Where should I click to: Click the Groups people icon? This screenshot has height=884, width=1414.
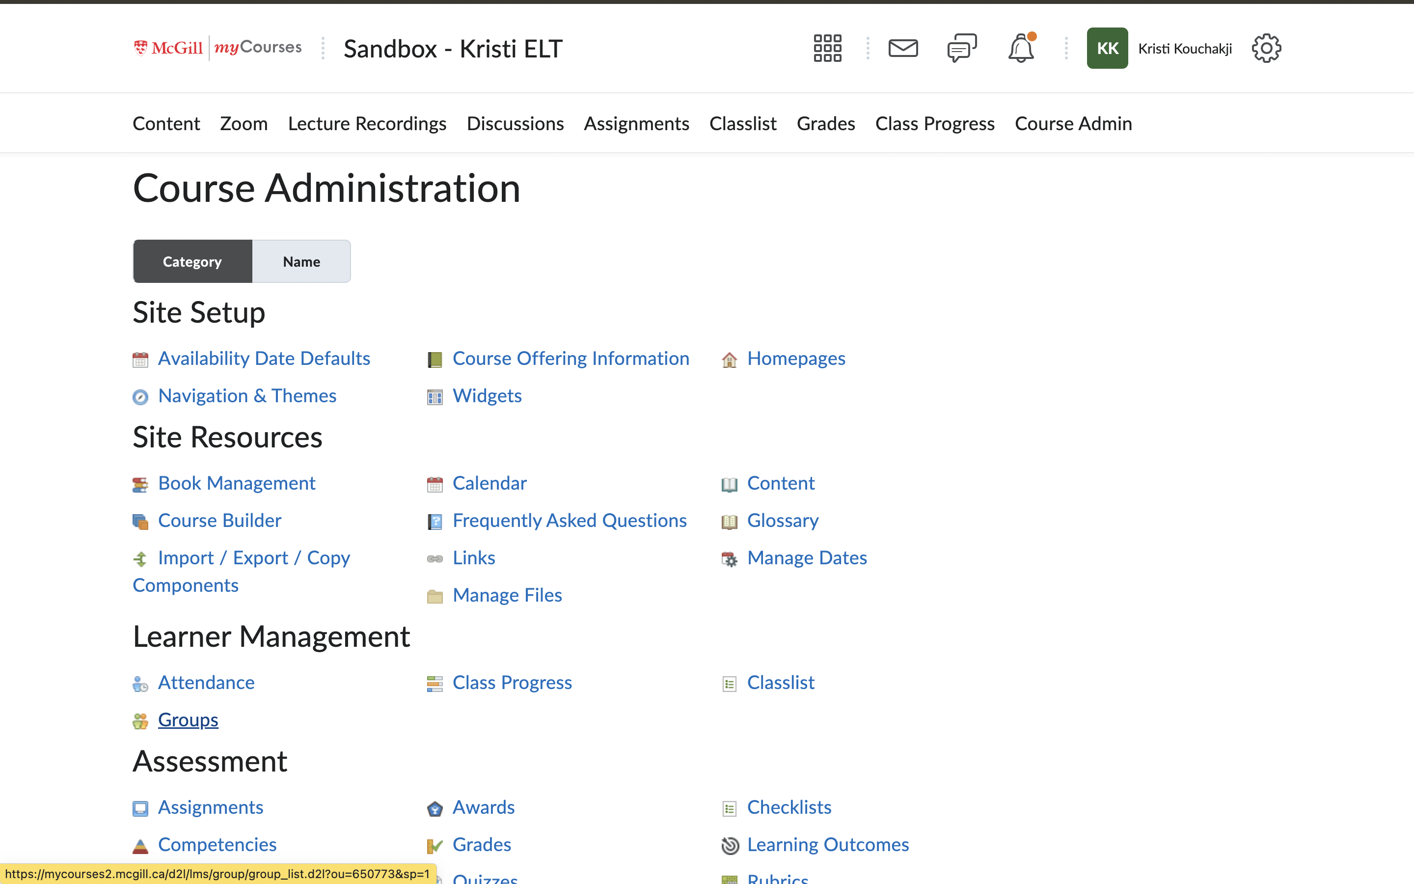tap(140, 721)
